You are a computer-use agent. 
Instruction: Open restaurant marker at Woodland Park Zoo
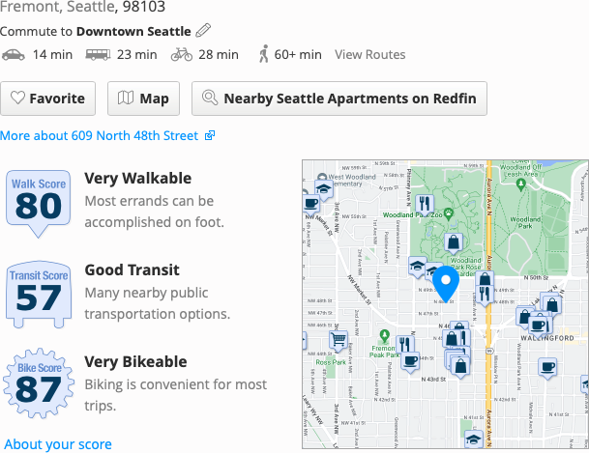pyautogui.click(x=425, y=203)
